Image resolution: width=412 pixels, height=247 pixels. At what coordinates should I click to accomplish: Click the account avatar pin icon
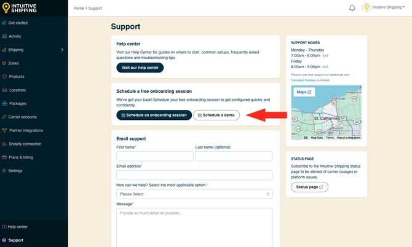366,7
